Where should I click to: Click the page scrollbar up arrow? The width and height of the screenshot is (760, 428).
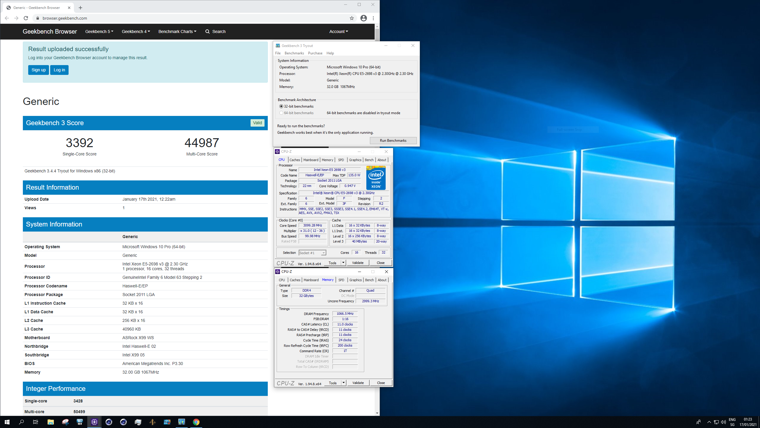[x=377, y=26]
